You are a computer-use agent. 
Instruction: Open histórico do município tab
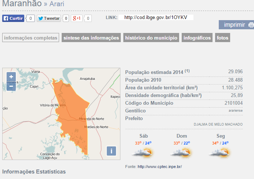pos(151,38)
